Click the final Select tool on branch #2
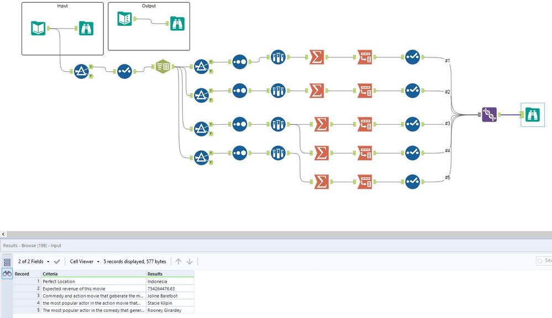This screenshot has height=318, width=552. tap(412, 91)
